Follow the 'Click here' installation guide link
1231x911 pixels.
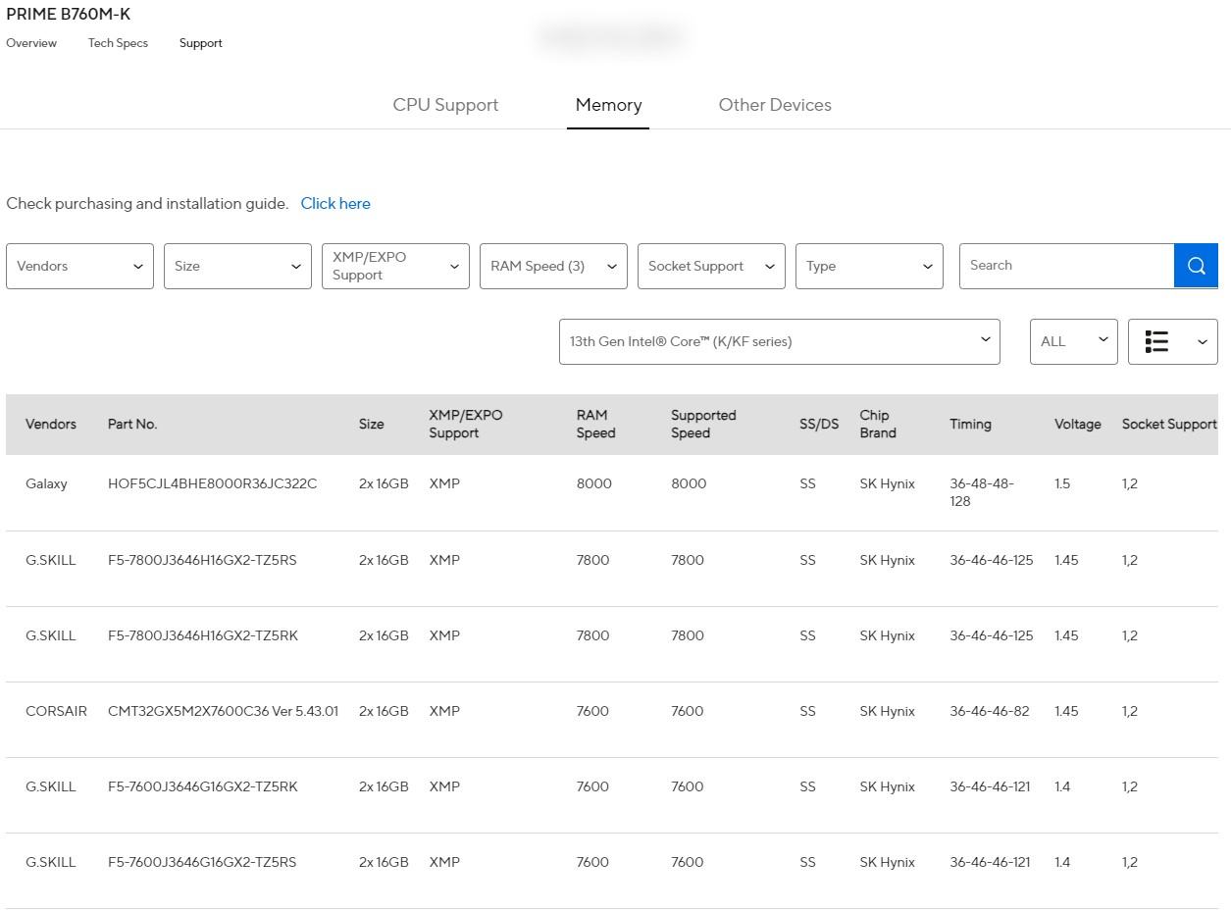click(x=335, y=204)
